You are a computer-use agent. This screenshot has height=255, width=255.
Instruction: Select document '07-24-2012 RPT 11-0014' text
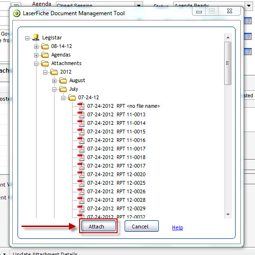[x=116, y=123]
